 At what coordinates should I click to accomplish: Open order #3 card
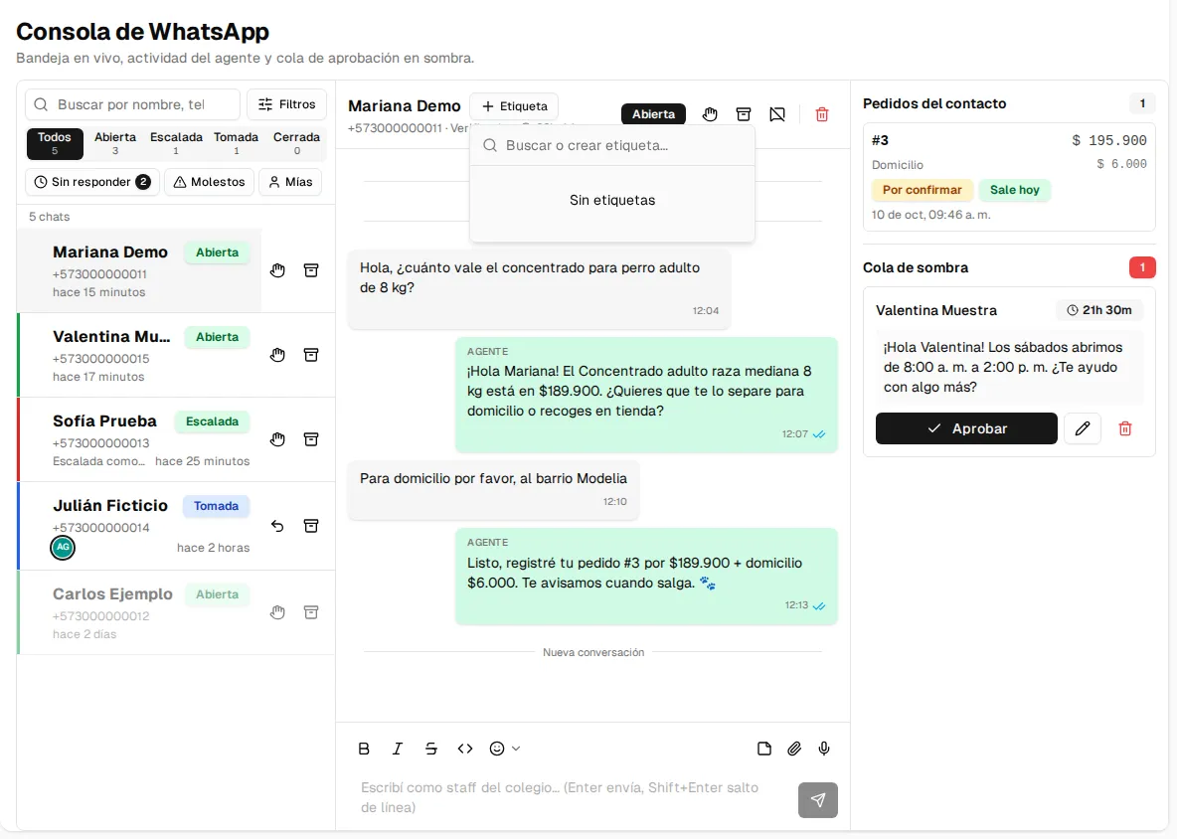(1009, 177)
